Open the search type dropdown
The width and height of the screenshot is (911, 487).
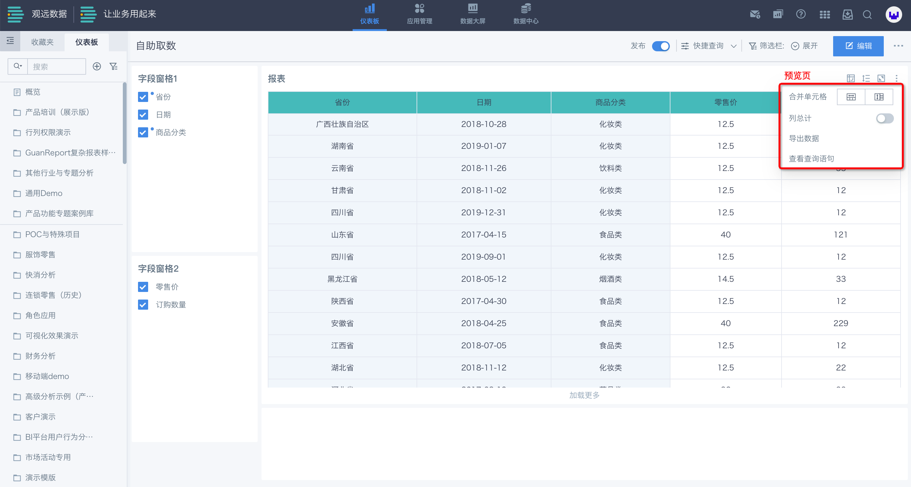click(x=18, y=66)
